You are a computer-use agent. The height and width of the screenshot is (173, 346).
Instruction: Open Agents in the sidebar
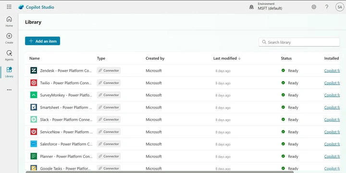(x=9, y=55)
